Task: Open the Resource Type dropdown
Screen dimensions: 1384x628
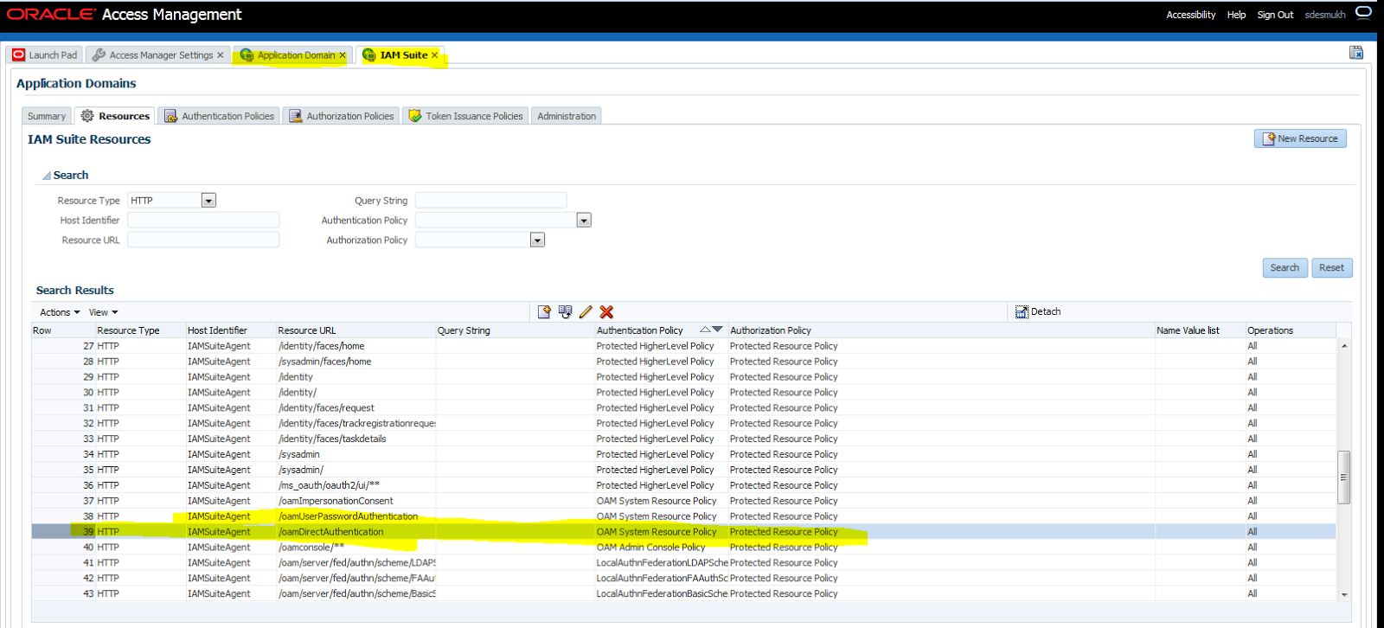Action: point(208,201)
